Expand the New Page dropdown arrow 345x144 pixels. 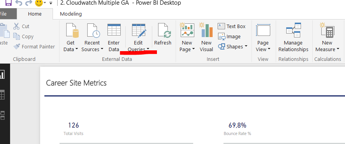point(194,49)
